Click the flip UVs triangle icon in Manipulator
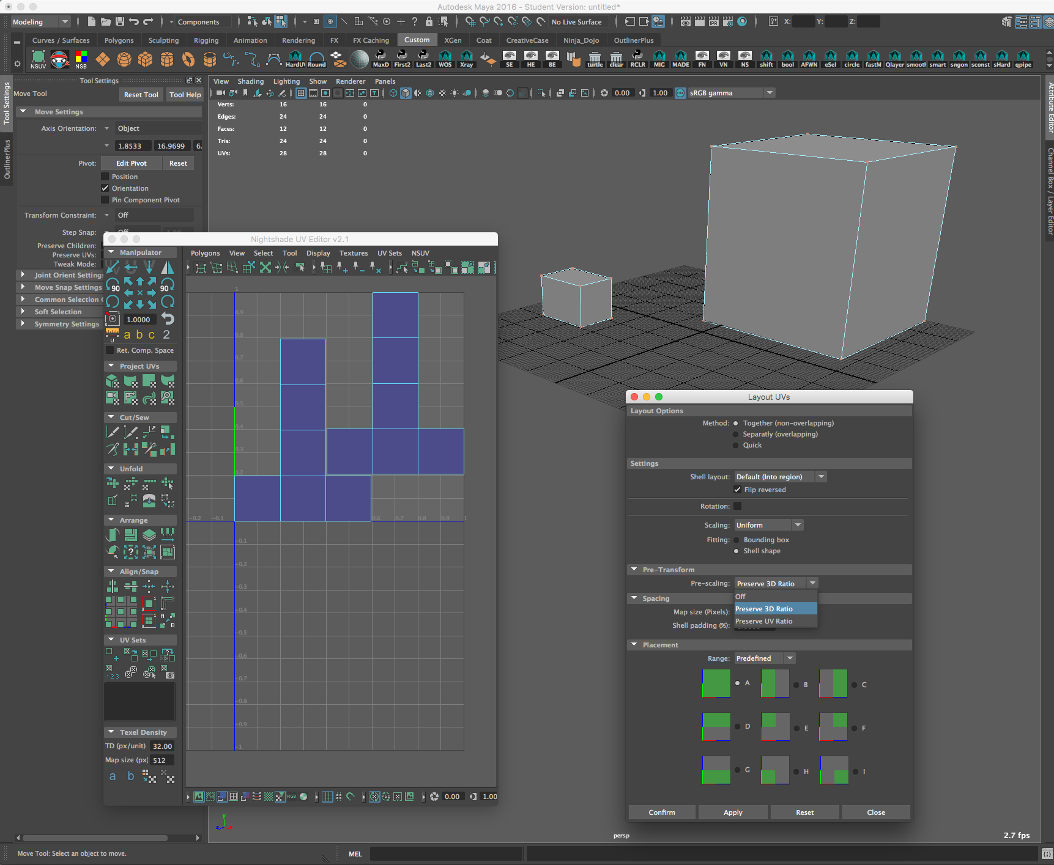Viewport: 1054px width, 865px height. click(x=167, y=267)
